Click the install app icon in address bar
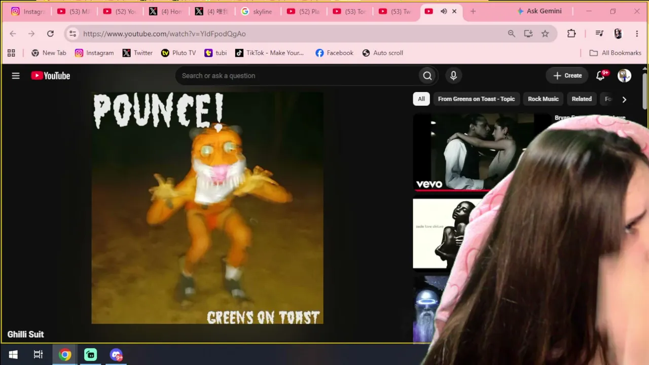 (x=528, y=33)
